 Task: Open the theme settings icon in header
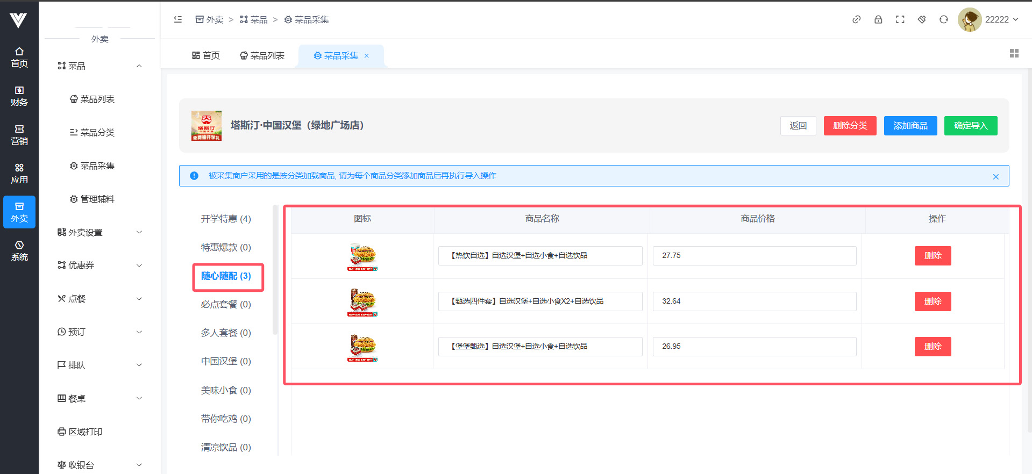click(922, 19)
